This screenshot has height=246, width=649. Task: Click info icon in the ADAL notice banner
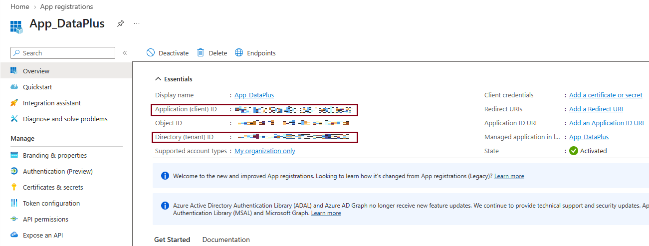165,206
